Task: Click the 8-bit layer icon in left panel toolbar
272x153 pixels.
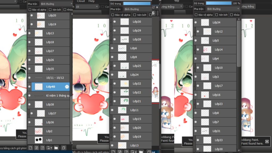Action: tap(37, 148)
